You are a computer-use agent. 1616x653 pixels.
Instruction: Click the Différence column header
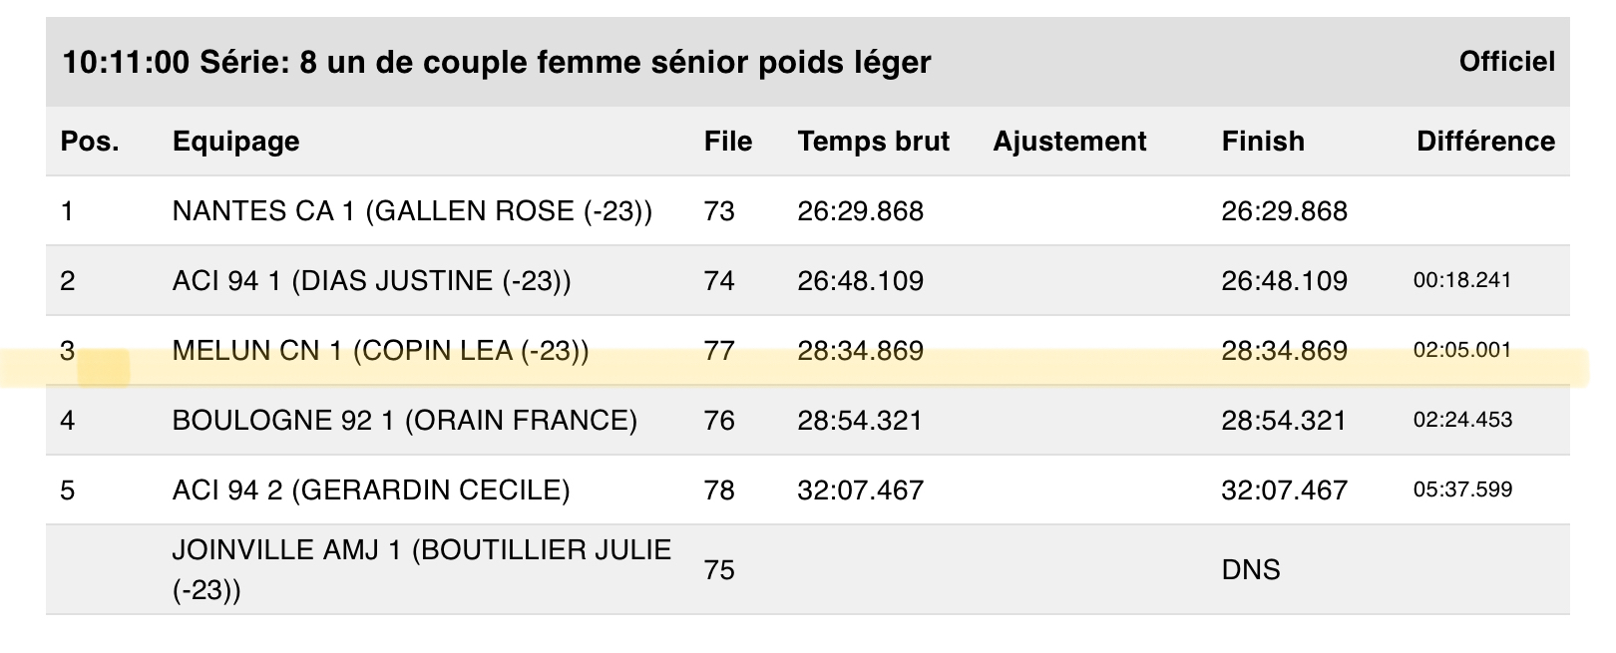1485,142
